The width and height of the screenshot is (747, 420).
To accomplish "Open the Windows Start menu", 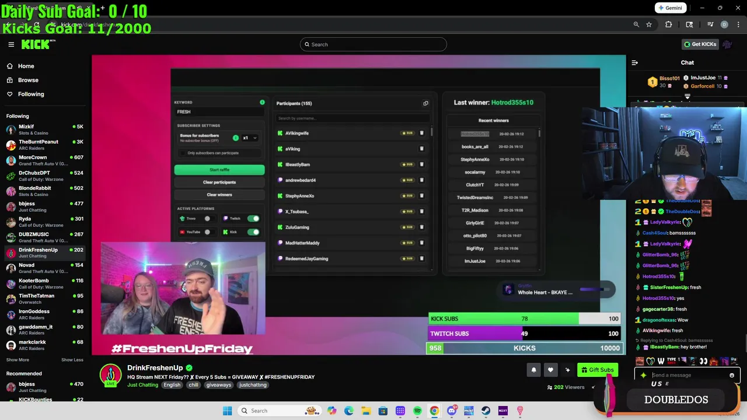I will [x=227, y=411].
